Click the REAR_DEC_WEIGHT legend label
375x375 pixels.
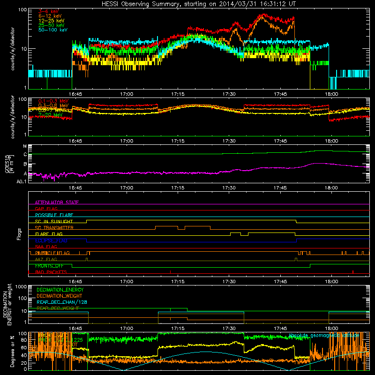tap(58, 308)
